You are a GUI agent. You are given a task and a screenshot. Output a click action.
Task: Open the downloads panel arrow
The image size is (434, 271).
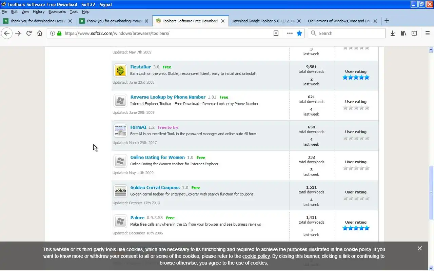(x=393, y=33)
